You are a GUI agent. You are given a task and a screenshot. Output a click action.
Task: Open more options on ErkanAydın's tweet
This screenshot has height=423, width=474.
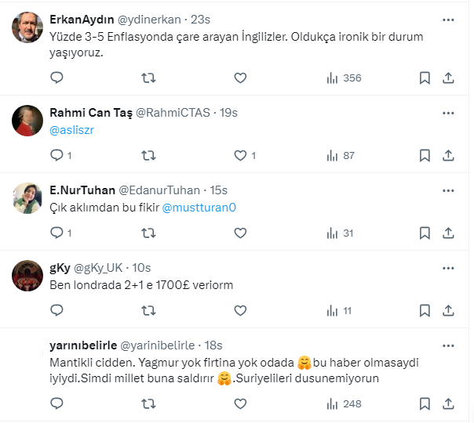[448, 19]
